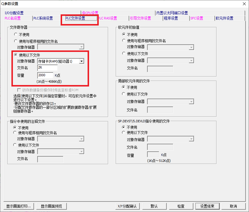Image resolution: width=249 pixels, height=212 pixels.
Task: Close the Q参数设置 dialog window
Action: pyautogui.click(x=244, y=4)
